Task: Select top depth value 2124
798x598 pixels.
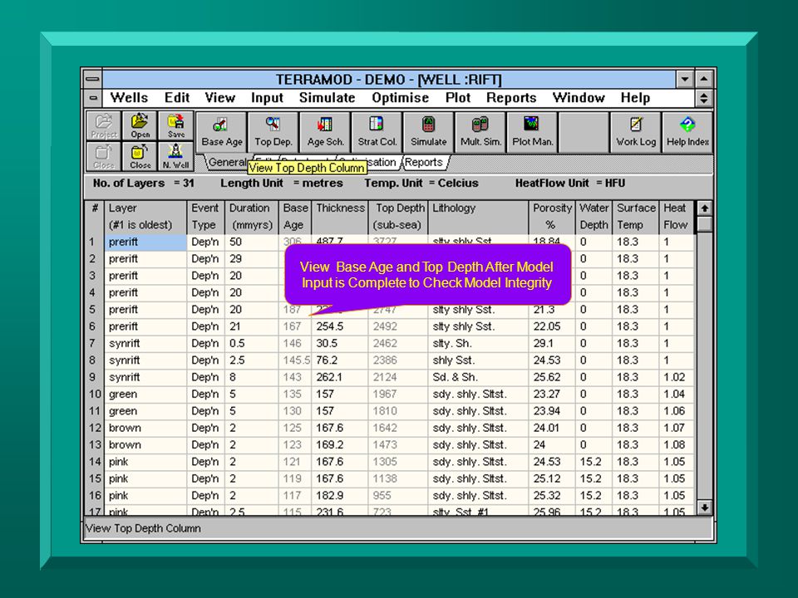Action: pos(398,377)
